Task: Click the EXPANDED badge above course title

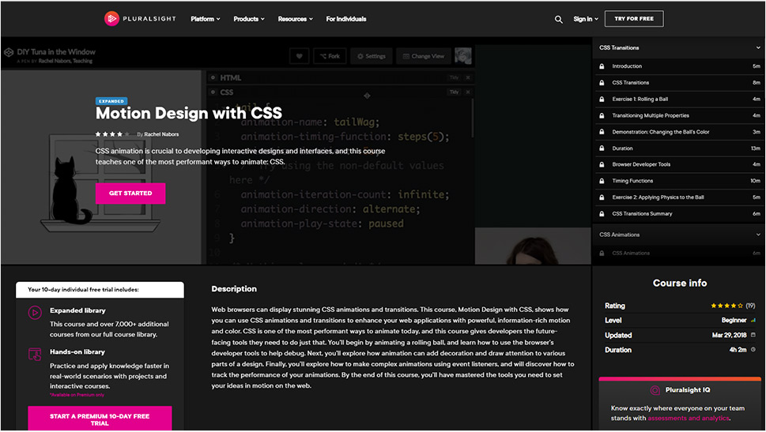Action: click(111, 101)
